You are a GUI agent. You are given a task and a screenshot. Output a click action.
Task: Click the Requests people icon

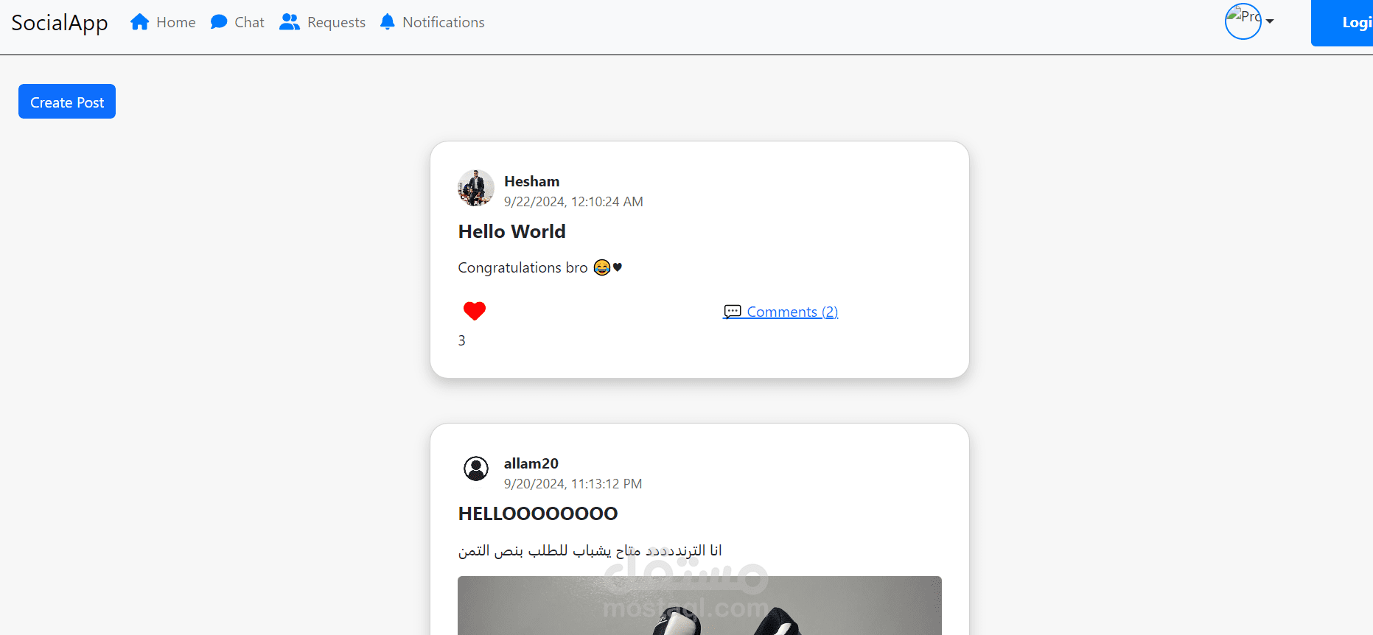(290, 22)
